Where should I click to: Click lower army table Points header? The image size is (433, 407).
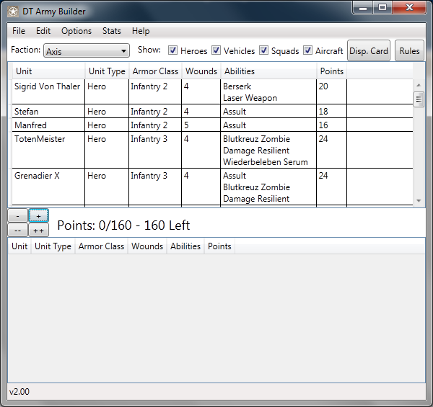(x=219, y=246)
